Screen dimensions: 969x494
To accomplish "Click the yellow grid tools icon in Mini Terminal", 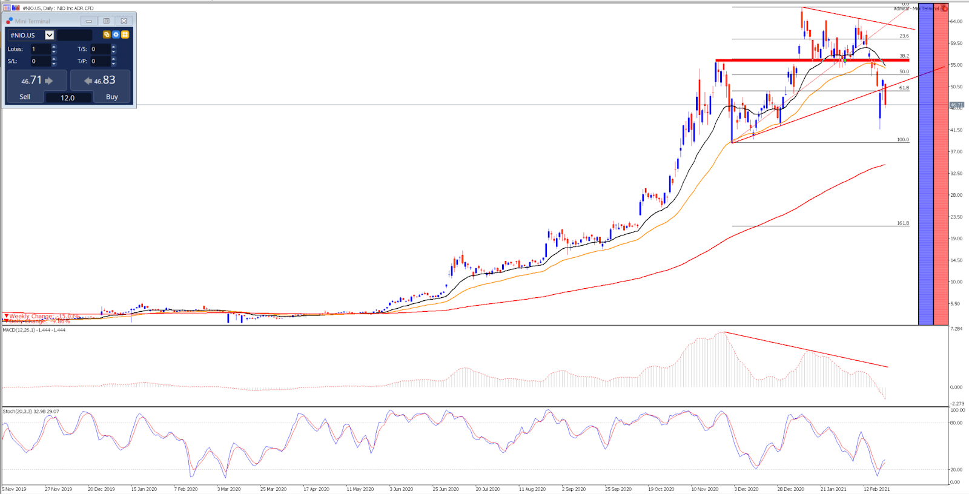I will (x=125, y=35).
